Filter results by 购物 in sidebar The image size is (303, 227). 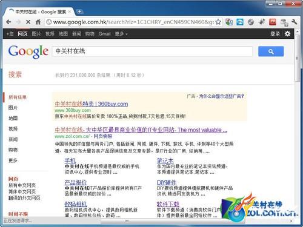click(x=13, y=150)
